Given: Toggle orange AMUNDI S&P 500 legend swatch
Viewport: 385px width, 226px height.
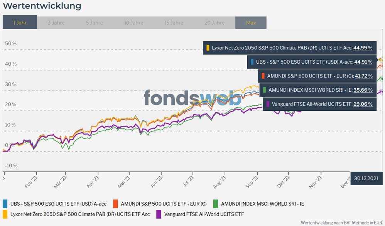Looking at the screenshot, I should click(115, 204).
